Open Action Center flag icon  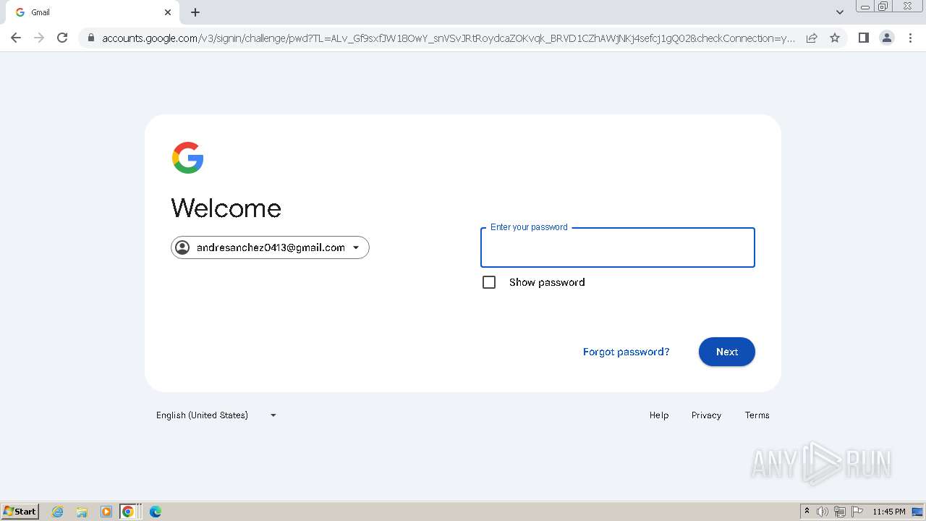(x=857, y=512)
